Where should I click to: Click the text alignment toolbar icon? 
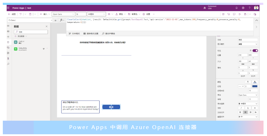point(109,14)
